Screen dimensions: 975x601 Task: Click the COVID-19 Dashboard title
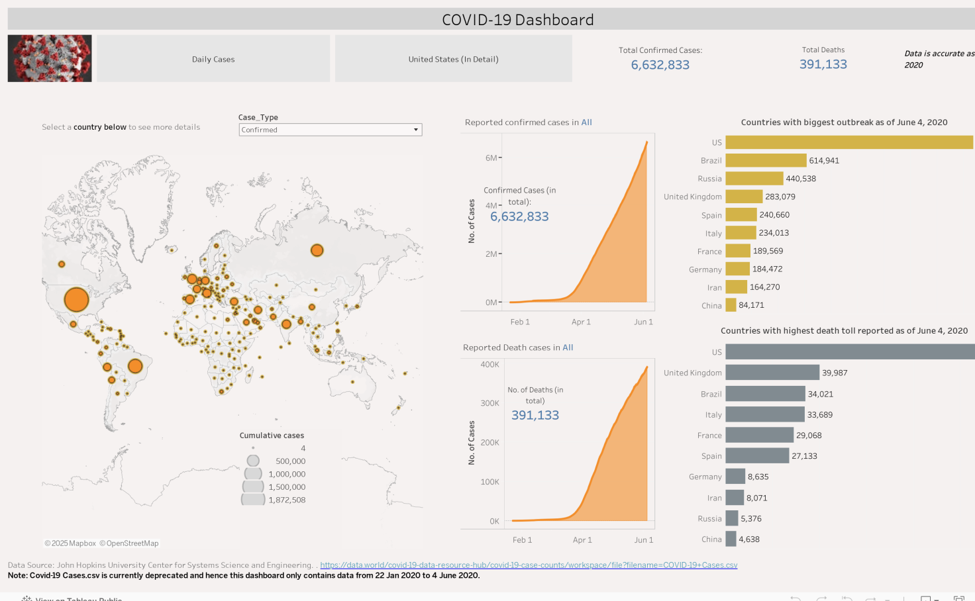click(518, 20)
